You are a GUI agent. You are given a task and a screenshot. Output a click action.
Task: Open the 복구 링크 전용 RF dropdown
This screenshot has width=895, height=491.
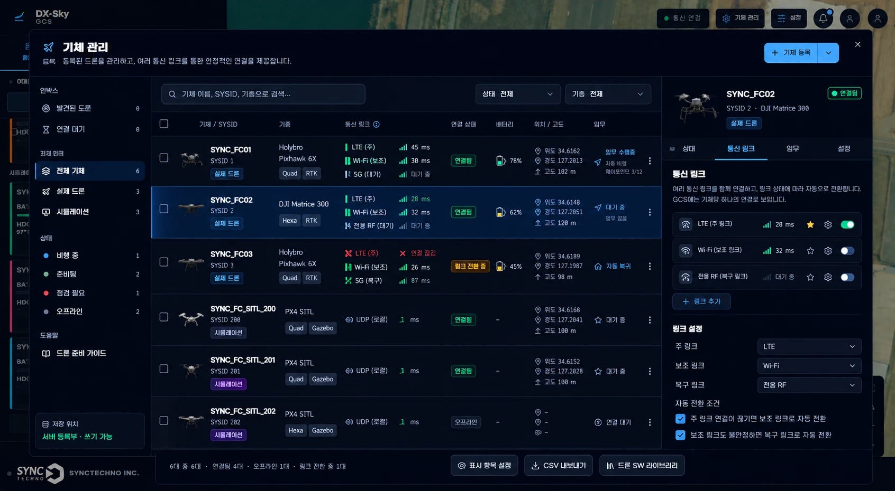(809, 385)
